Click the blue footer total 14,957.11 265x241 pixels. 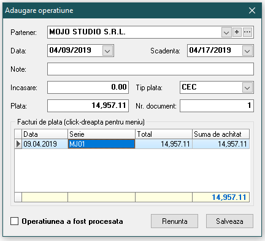229,197
